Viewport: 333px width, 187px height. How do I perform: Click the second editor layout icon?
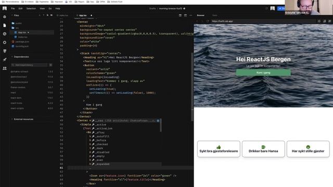[185, 15]
